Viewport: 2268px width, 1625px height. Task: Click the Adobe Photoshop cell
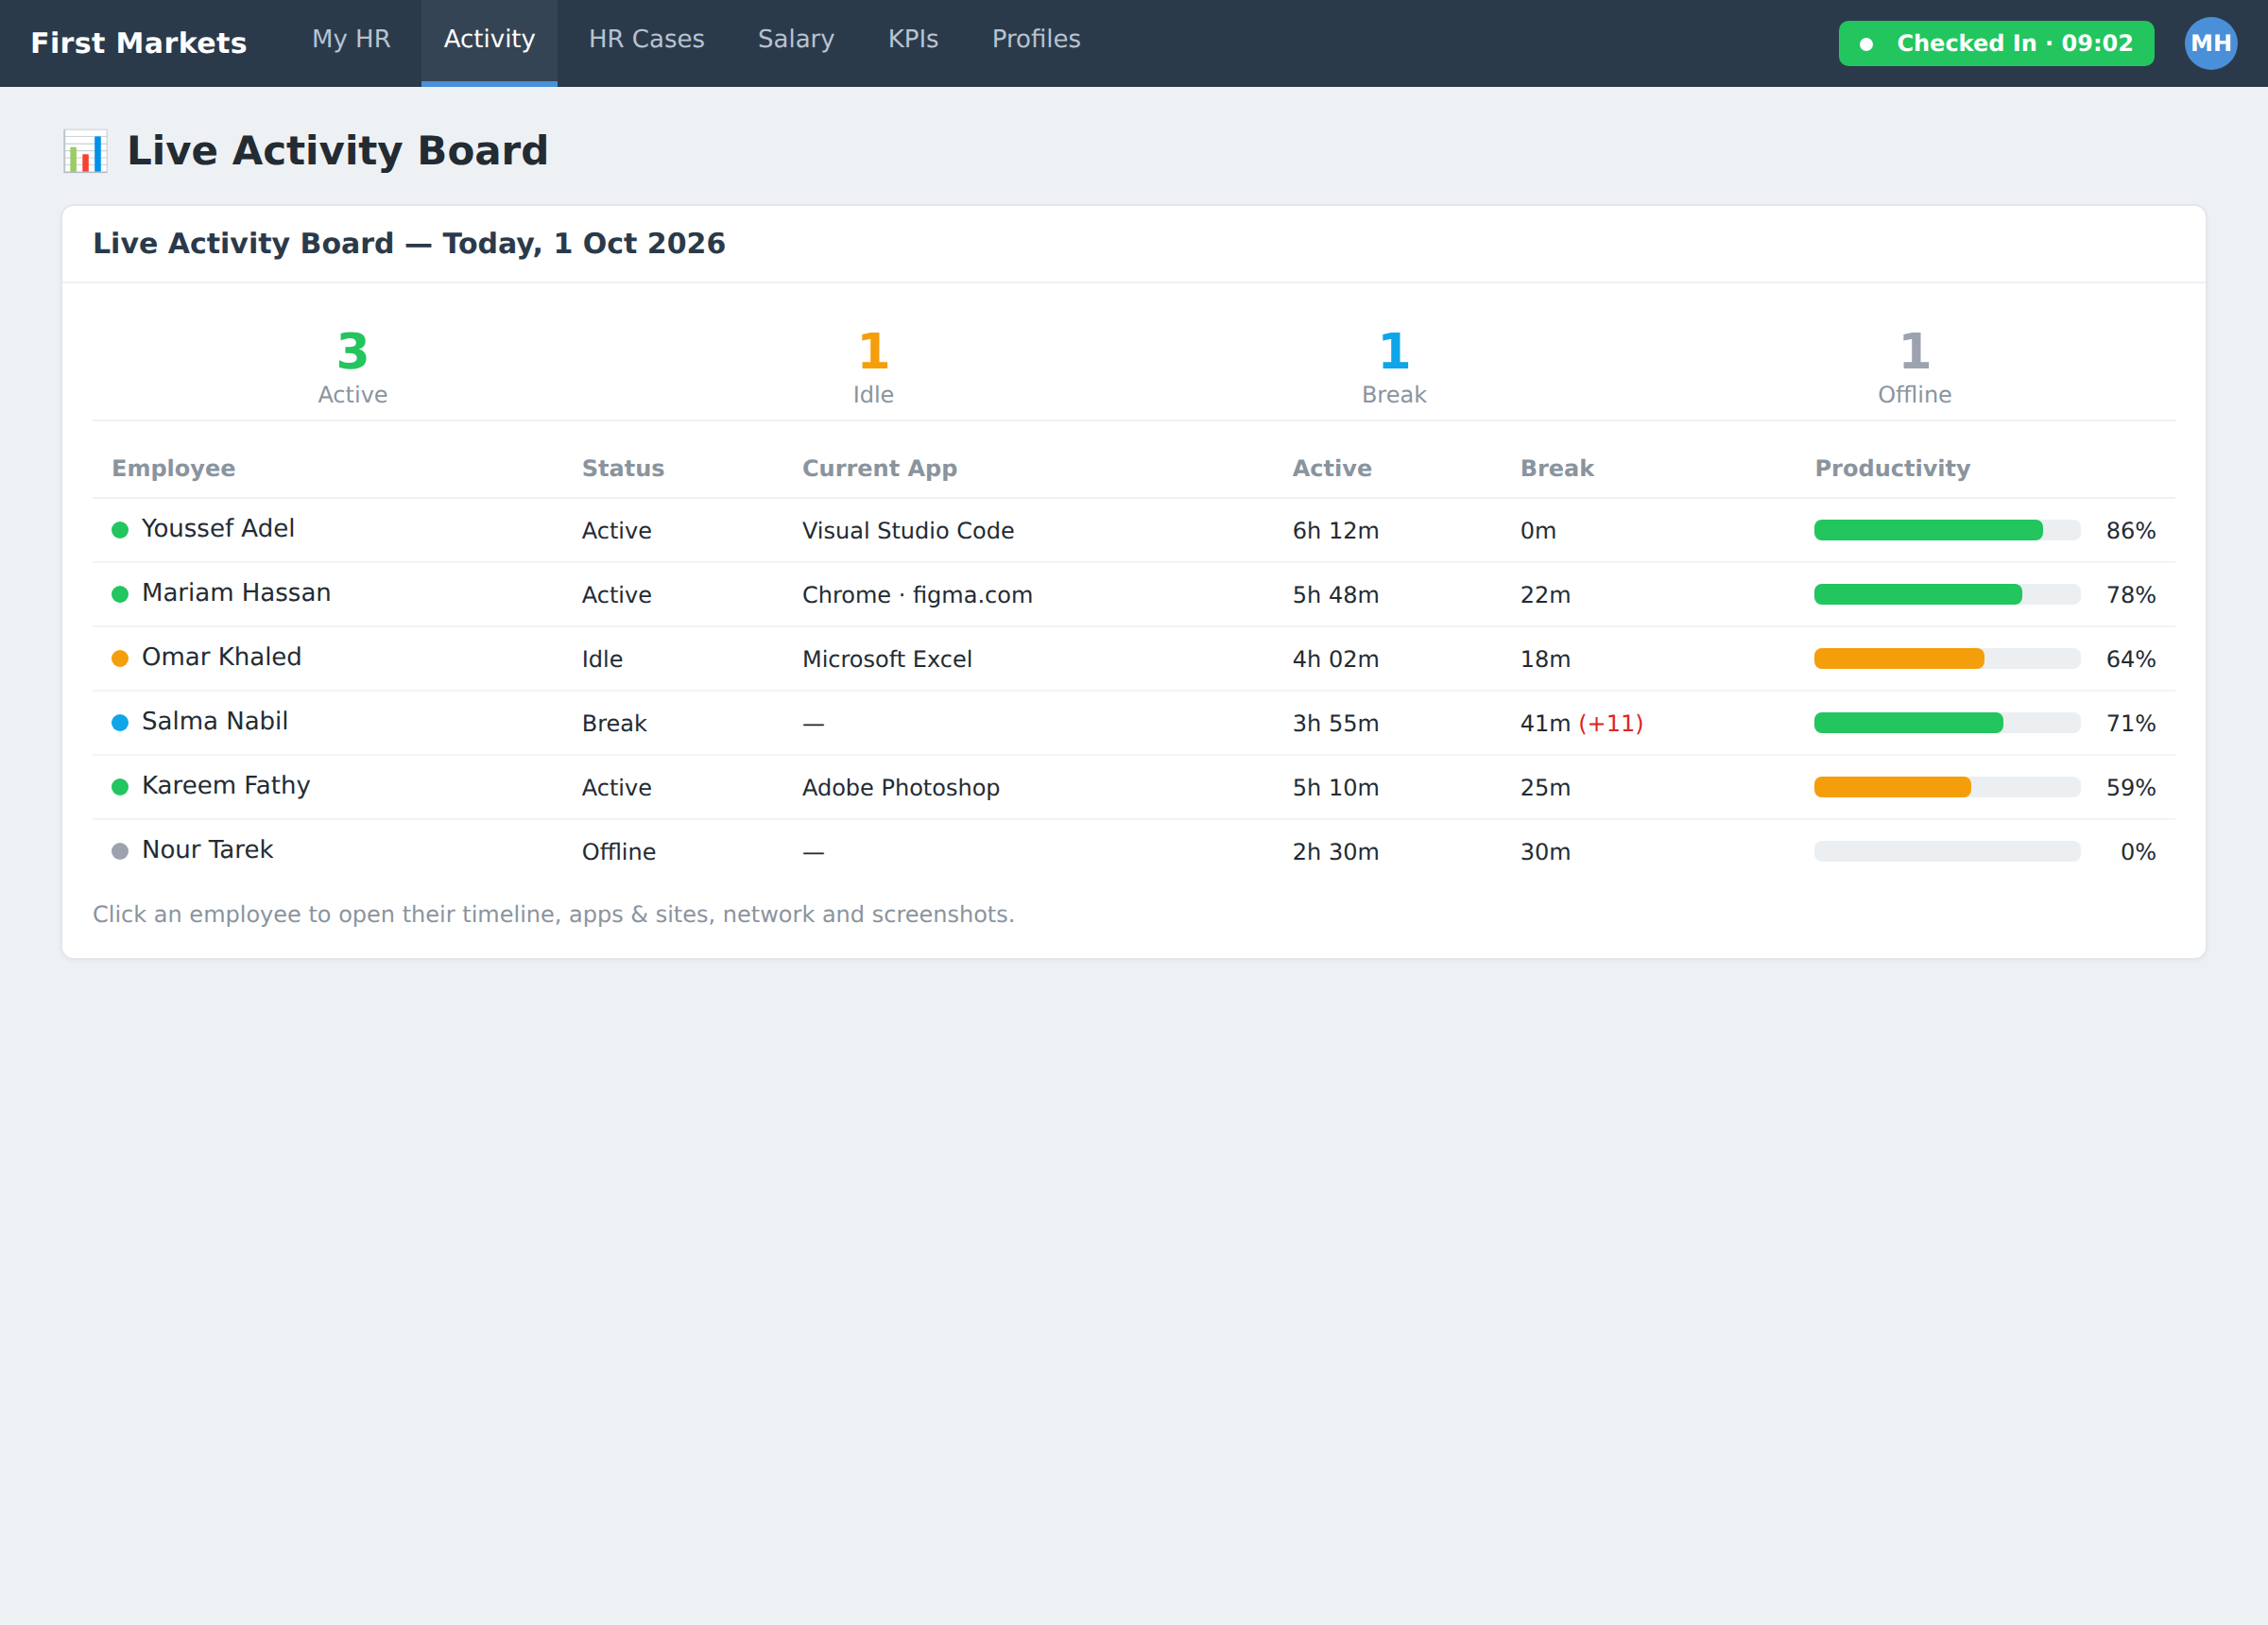(x=901, y=787)
